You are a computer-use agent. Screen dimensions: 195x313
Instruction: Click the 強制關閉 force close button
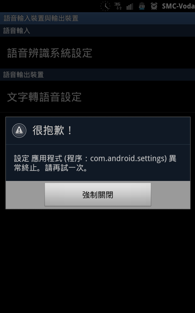98,194
